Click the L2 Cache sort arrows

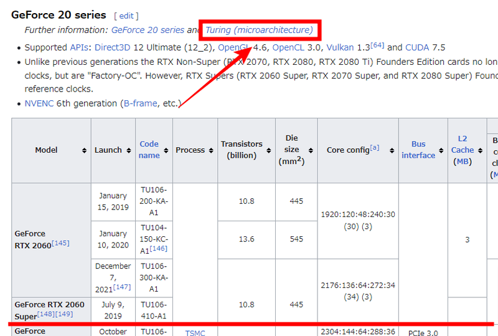pyautogui.click(x=479, y=151)
